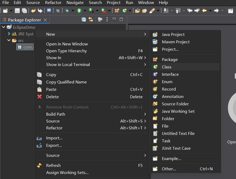Click Delete in the context menu
The width and height of the screenshot is (236, 179).
point(92,97)
